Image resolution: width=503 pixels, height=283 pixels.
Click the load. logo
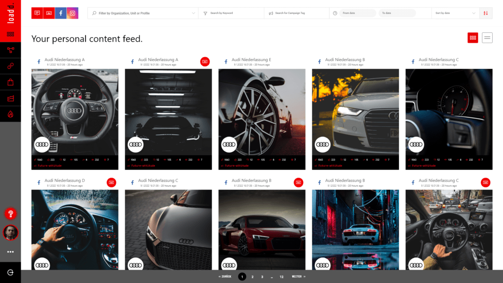tap(10, 13)
